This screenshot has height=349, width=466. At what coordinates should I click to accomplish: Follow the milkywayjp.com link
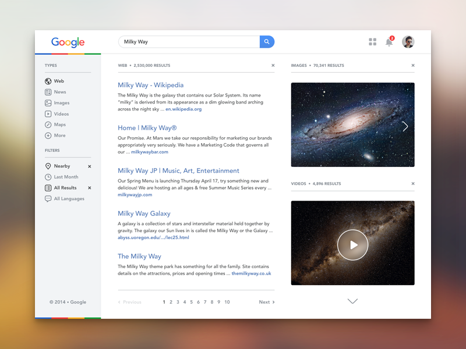(x=135, y=195)
